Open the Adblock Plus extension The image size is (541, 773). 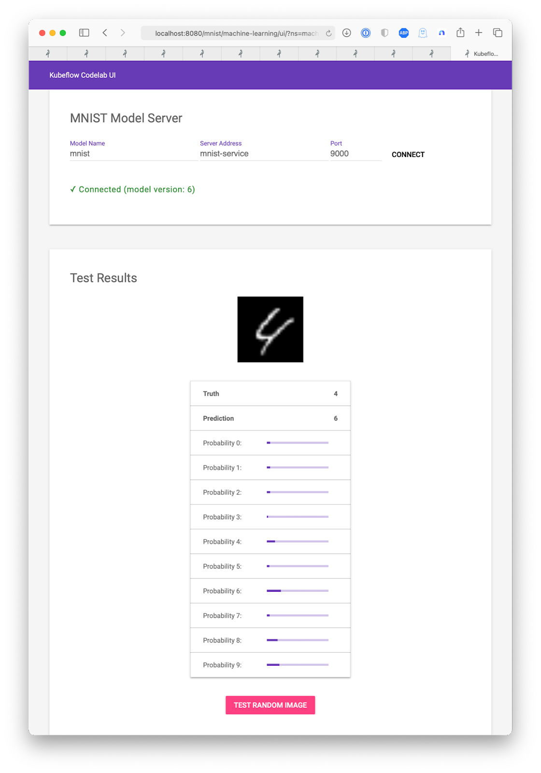[x=404, y=33]
